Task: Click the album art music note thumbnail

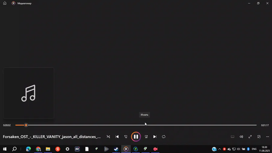Action: point(29,93)
